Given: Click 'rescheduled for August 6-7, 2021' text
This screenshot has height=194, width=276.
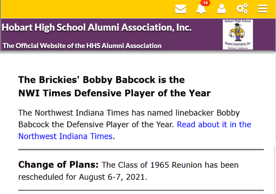Looking at the screenshot, I should click(x=83, y=177).
